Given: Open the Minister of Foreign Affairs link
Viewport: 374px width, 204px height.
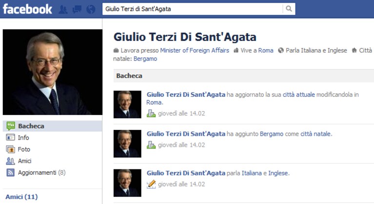Looking at the screenshot, I should click(x=195, y=51).
